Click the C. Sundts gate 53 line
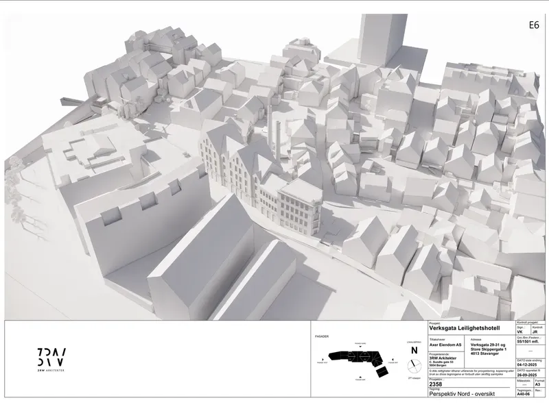This screenshot has width=549, height=411. (x=441, y=362)
